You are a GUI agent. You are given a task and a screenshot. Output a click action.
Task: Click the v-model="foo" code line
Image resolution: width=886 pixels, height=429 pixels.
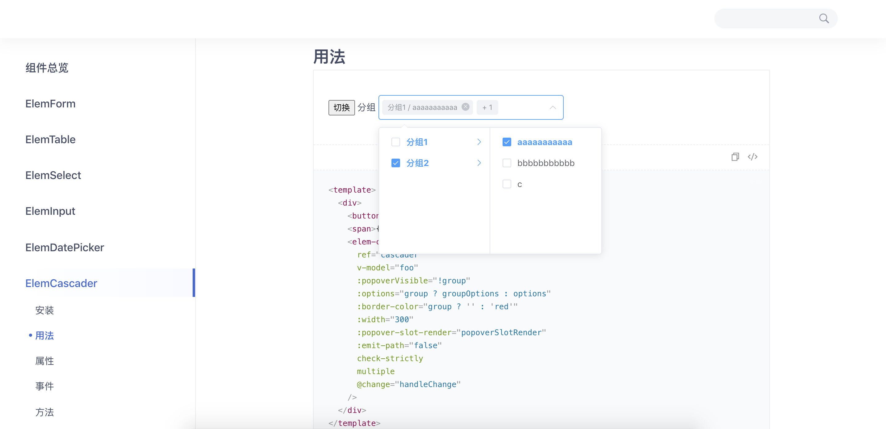pyautogui.click(x=387, y=268)
